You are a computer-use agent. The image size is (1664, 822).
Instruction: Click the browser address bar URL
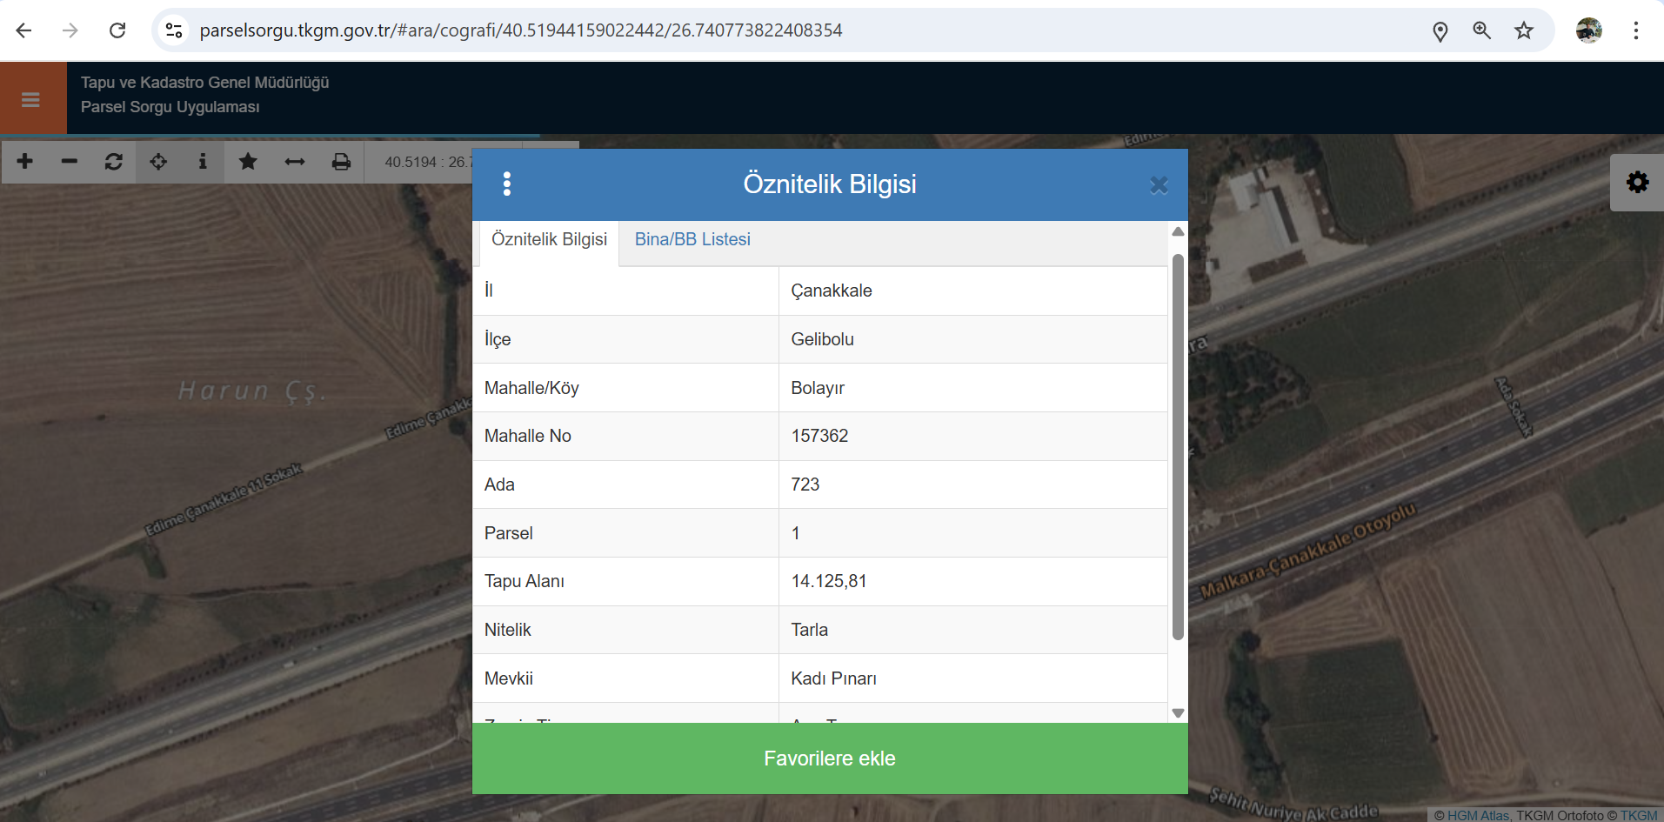(521, 30)
